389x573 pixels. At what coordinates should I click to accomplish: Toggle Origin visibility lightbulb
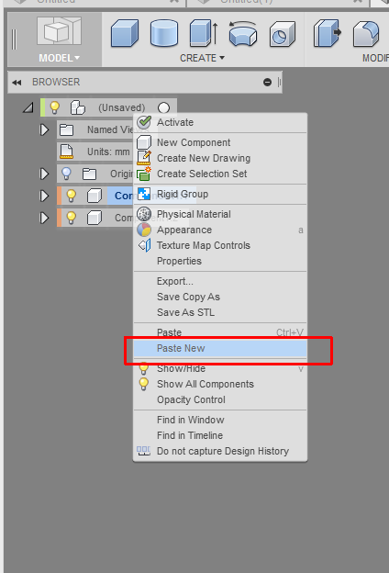pyautogui.click(x=66, y=174)
